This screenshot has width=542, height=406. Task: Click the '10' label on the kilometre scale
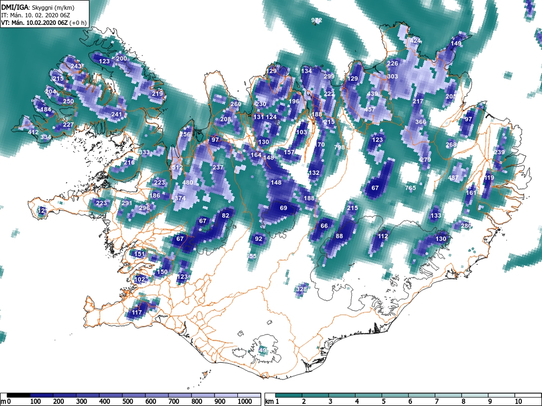[x=518, y=402]
